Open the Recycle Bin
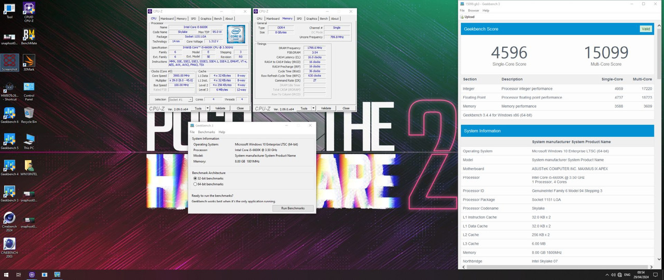 coord(29,116)
